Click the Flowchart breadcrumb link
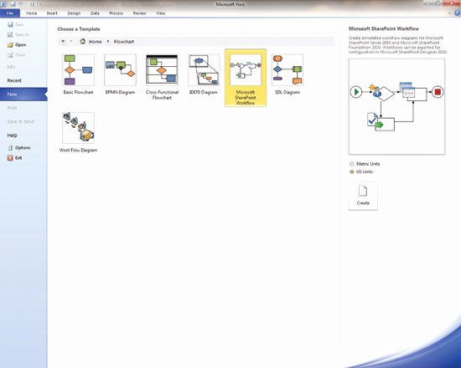This screenshot has width=461, height=368. (124, 42)
